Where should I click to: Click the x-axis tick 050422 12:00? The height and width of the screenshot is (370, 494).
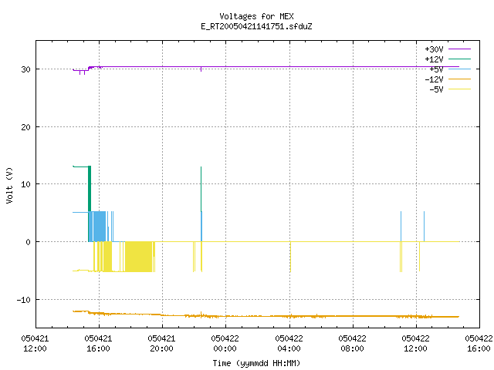415,344
